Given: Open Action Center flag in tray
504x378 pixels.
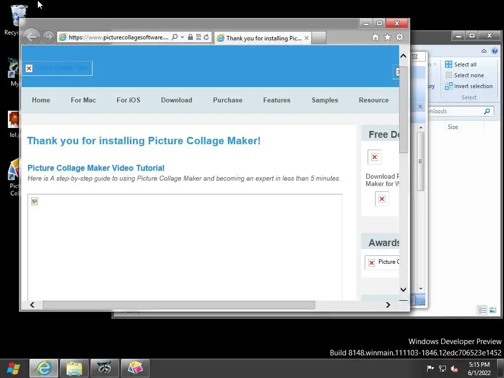Looking at the screenshot, I should point(430,368).
